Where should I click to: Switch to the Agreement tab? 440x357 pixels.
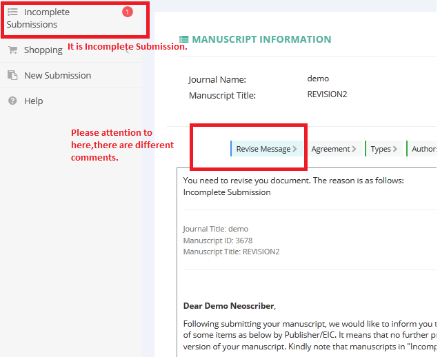333,149
